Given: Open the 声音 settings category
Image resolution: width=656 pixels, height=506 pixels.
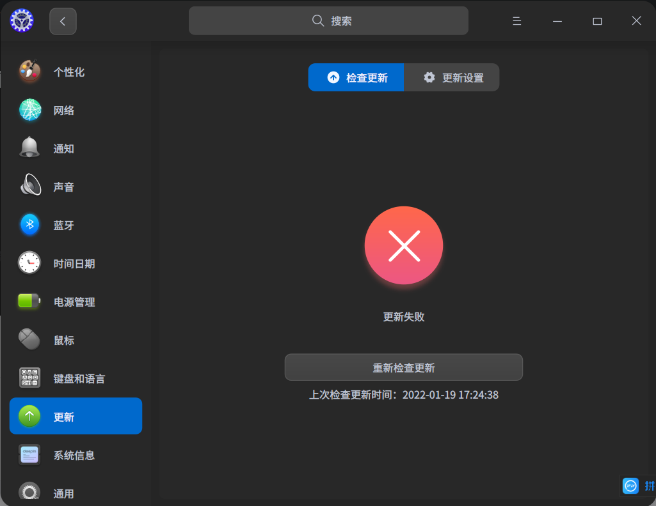Looking at the screenshot, I should coord(76,187).
